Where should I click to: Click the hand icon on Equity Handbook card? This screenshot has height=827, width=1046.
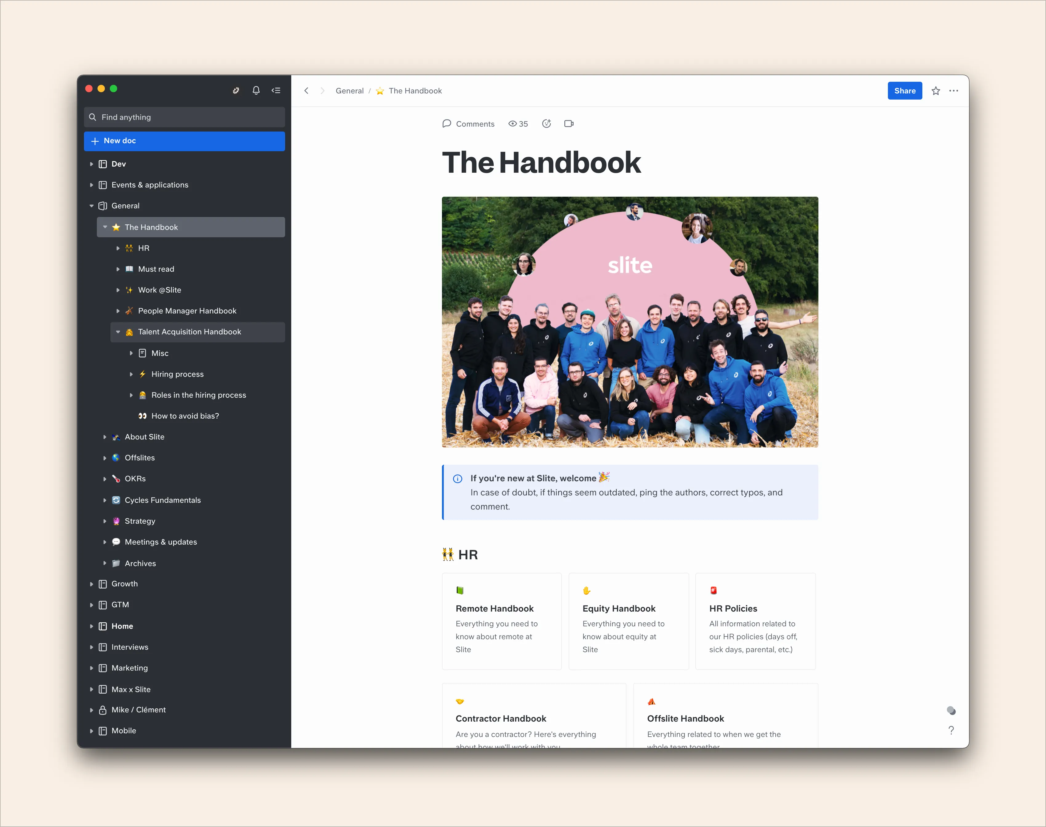(587, 590)
